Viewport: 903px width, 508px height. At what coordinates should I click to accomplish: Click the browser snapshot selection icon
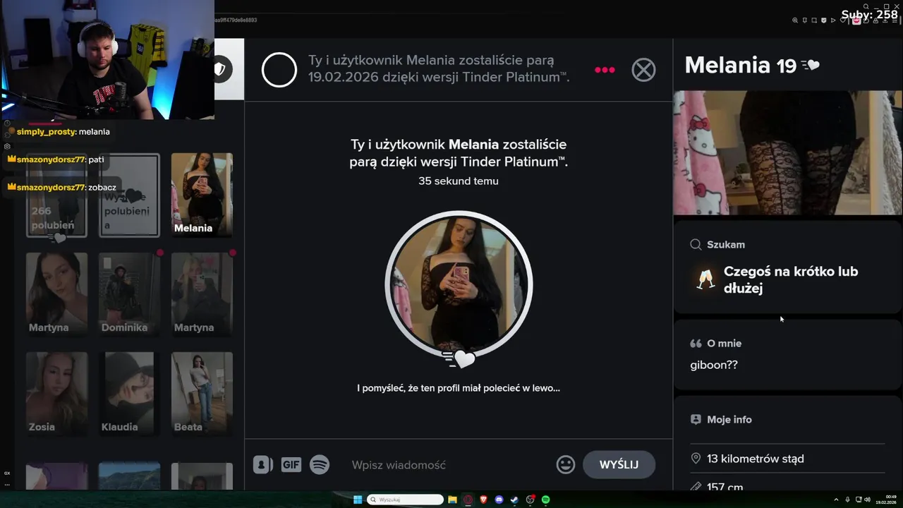pos(814,20)
